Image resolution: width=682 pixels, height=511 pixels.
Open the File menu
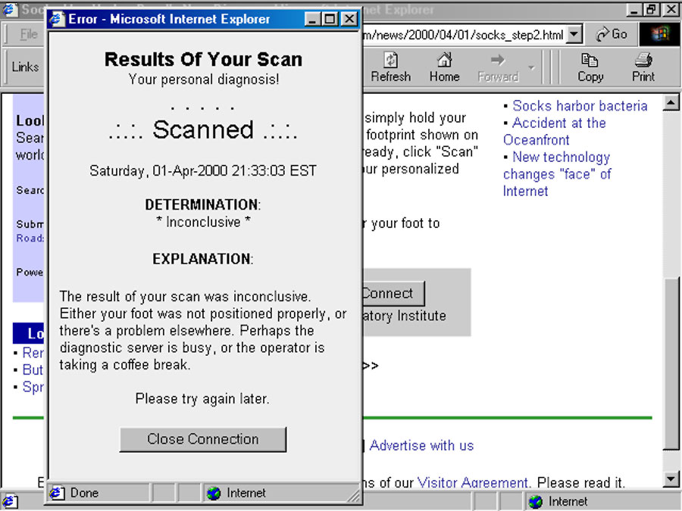(x=29, y=34)
